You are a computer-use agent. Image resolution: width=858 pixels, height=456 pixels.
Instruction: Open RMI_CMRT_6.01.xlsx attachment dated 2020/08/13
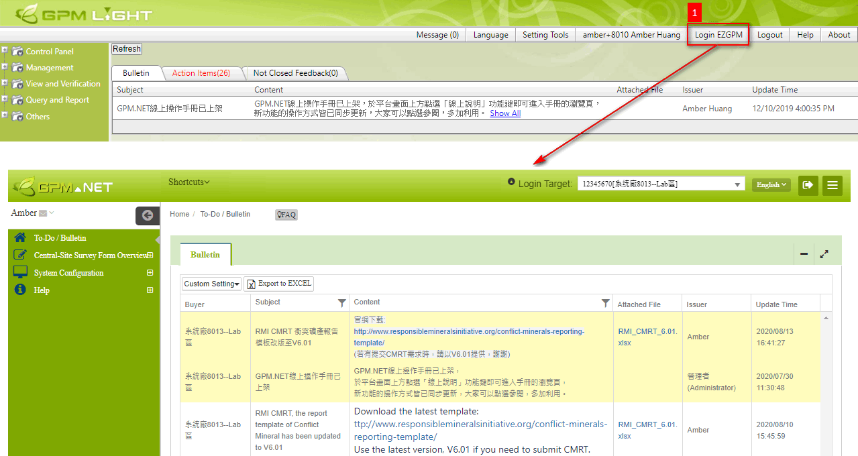coord(648,337)
